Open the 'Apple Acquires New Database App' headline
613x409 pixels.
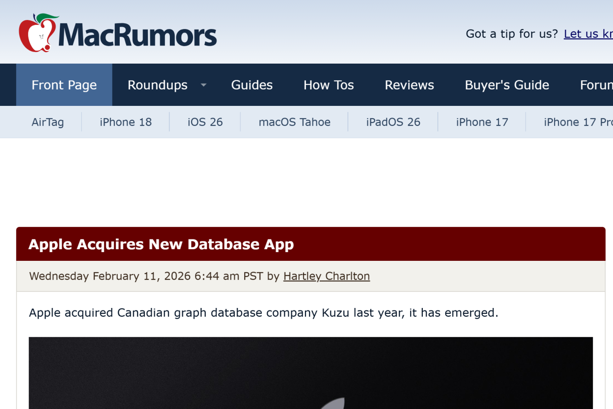coord(161,244)
